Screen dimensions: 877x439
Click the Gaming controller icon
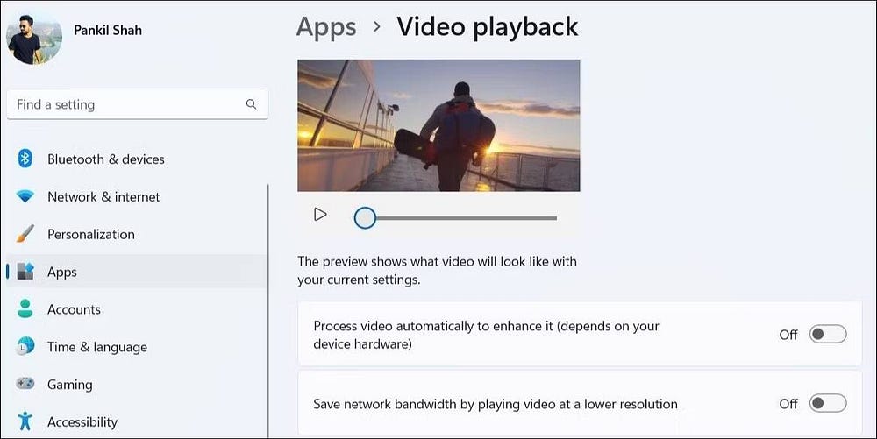(25, 384)
